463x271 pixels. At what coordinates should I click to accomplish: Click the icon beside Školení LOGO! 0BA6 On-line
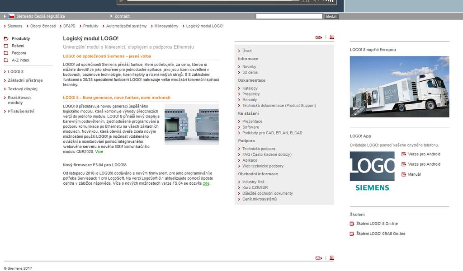coord(352,234)
